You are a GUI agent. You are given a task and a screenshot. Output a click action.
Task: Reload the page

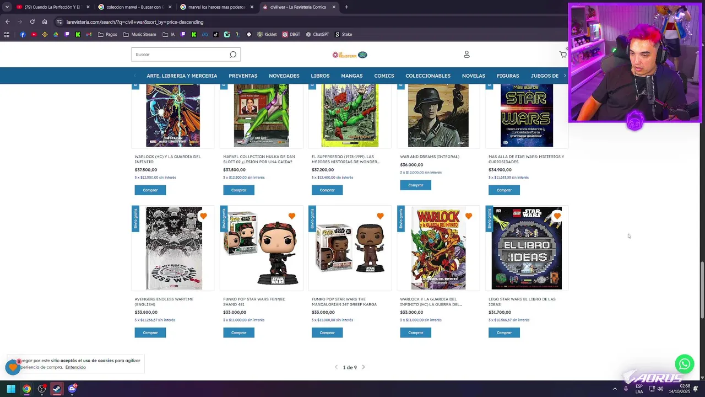[x=32, y=22]
